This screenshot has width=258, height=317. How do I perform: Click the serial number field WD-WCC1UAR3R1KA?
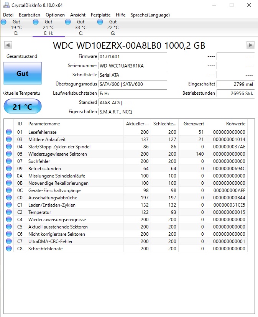133,66
